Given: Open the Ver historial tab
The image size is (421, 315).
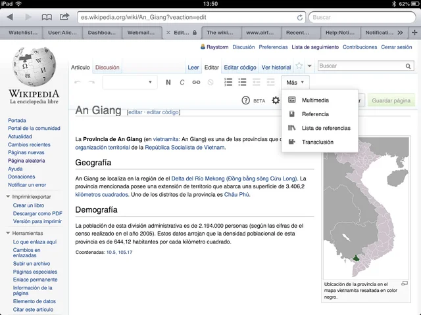Looking at the screenshot, I should (x=276, y=68).
